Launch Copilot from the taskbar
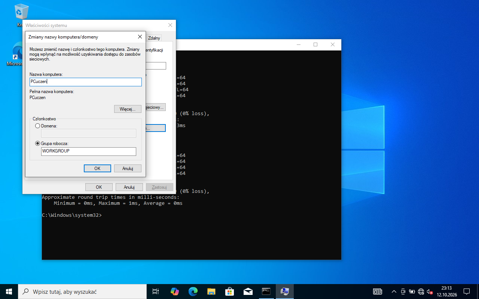Viewport: 479px width, 299px height. 174,292
